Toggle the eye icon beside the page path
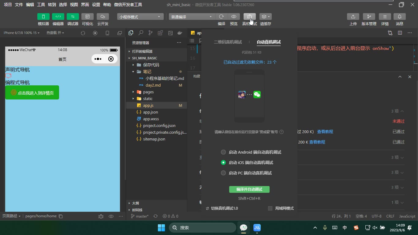This screenshot has height=235, width=418. coord(111,216)
